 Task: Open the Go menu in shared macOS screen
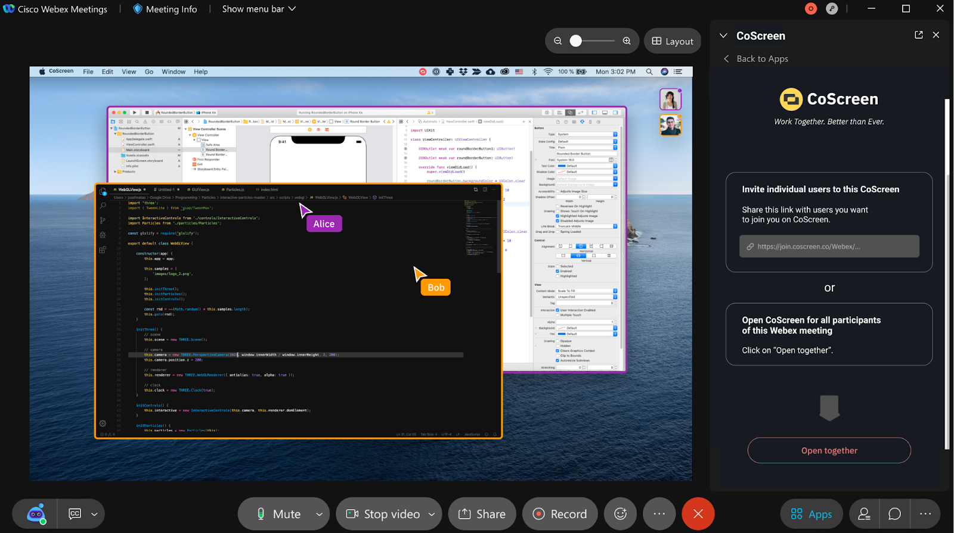point(149,71)
